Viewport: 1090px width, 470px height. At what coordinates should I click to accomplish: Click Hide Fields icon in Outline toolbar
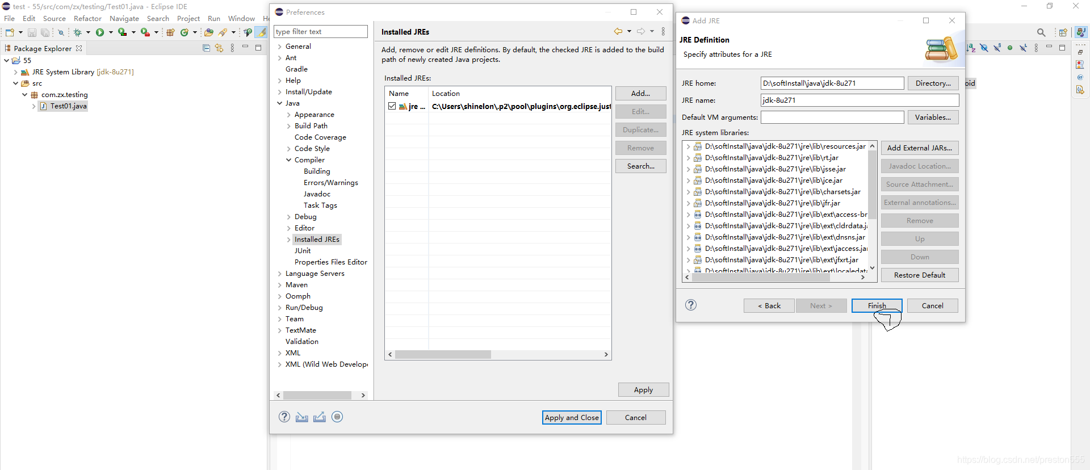(x=984, y=48)
